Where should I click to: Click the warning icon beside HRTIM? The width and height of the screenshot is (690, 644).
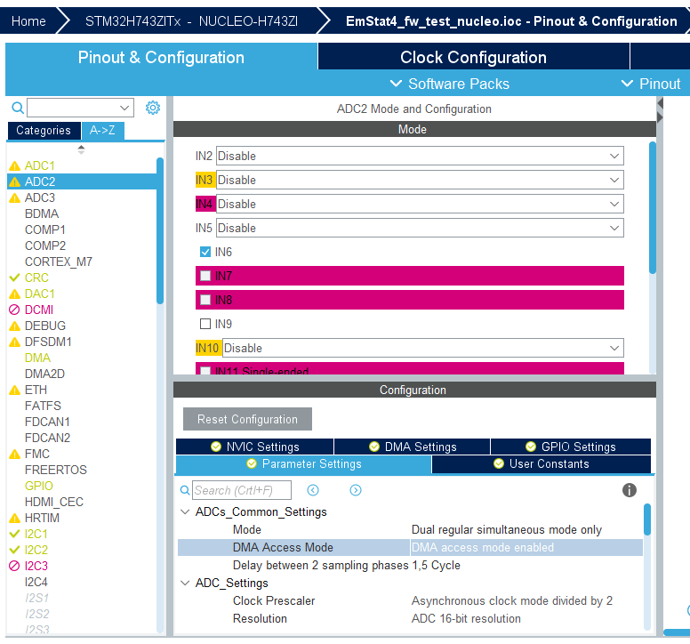point(14,518)
